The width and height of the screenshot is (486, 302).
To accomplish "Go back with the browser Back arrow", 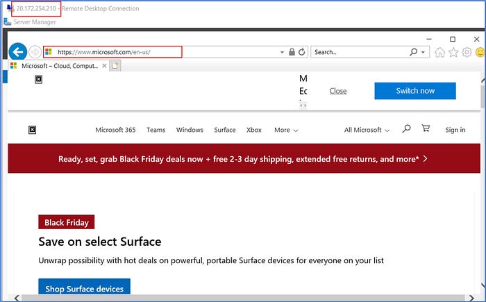I will click(17, 52).
